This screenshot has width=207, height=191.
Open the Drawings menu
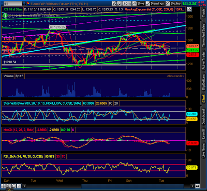pyautogui.click(x=155, y=3)
